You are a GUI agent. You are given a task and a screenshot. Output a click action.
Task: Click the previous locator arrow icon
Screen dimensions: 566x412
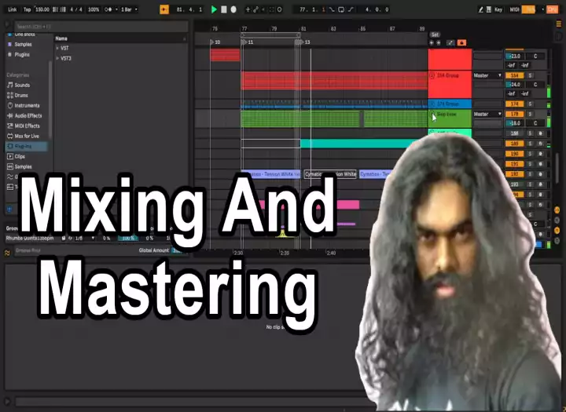tap(432, 43)
